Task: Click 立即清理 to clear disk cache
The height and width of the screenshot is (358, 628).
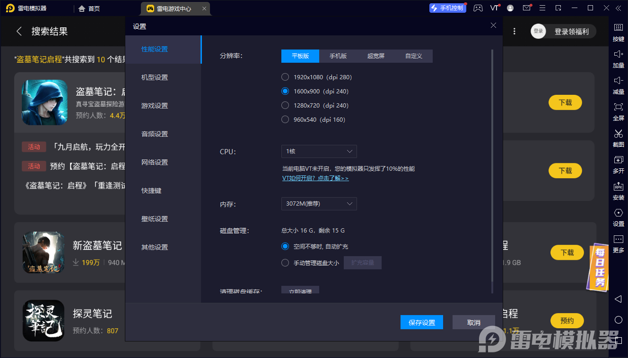Action: click(x=300, y=291)
